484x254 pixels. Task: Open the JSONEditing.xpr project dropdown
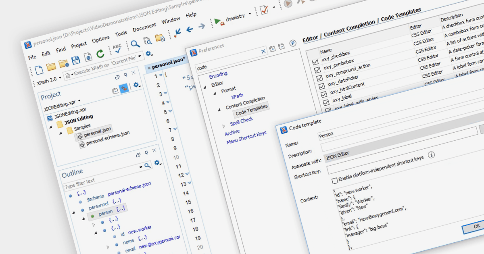pyautogui.click(x=79, y=101)
